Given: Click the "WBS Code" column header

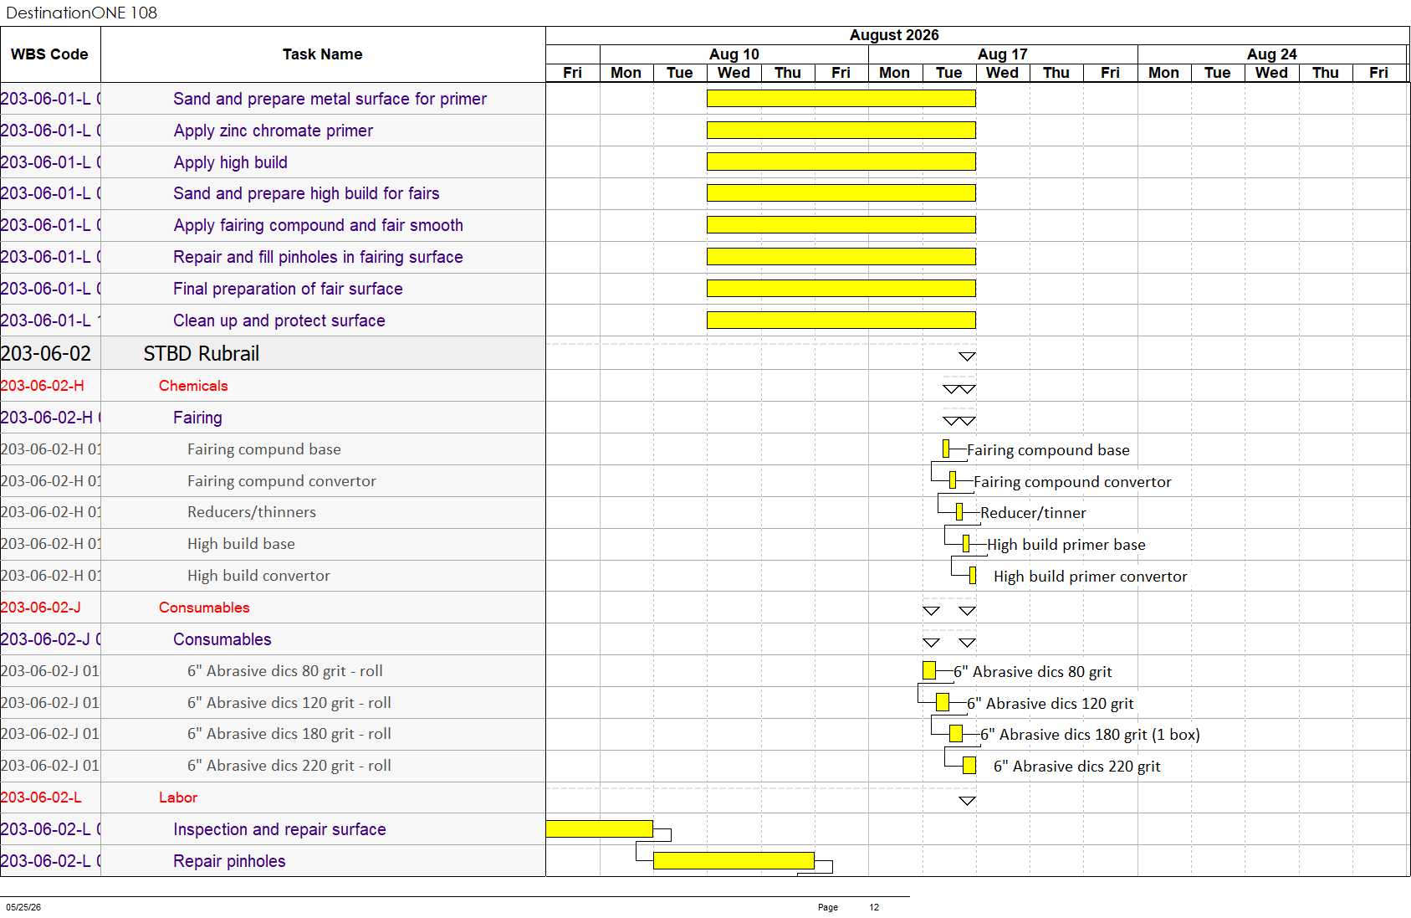Looking at the screenshot, I should point(49,54).
